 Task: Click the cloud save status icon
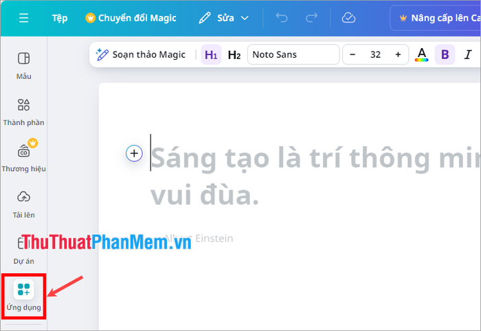[x=348, y=18]
